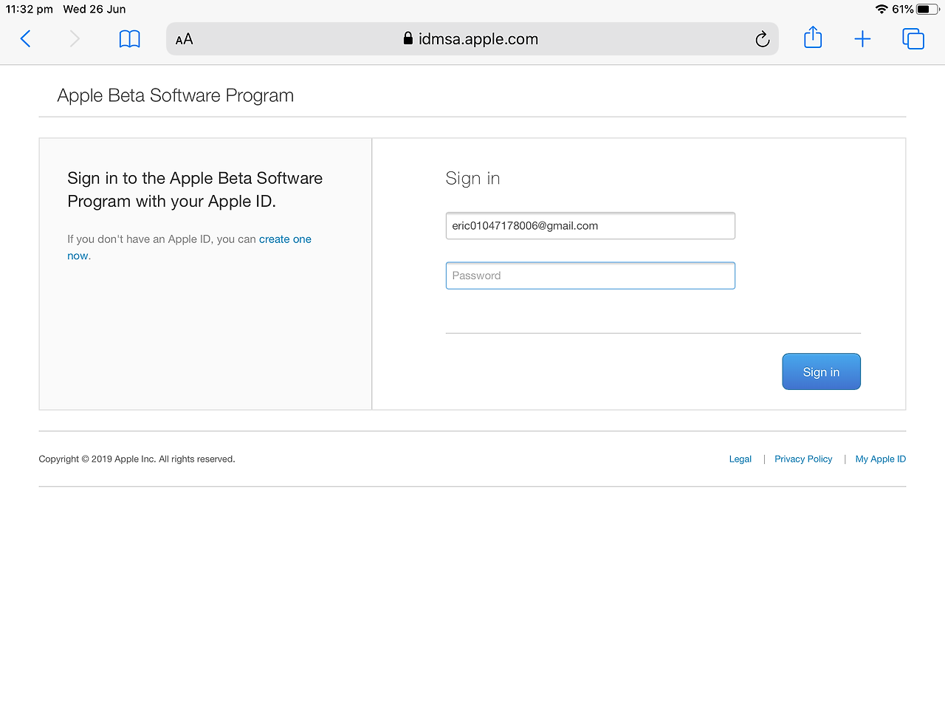Click the Apple Beta Software Program heading

(x=176, y=96)
